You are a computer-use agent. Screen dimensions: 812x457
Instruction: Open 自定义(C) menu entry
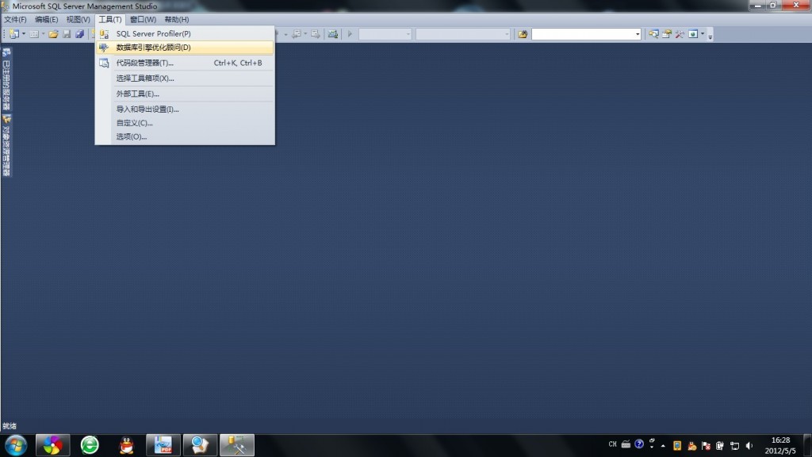pyautogui.click(x=185, y=123)
